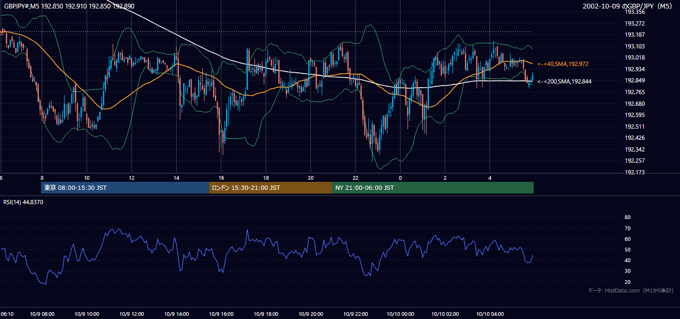Click bottom time label 10/9 20:00

click(311, 314)
